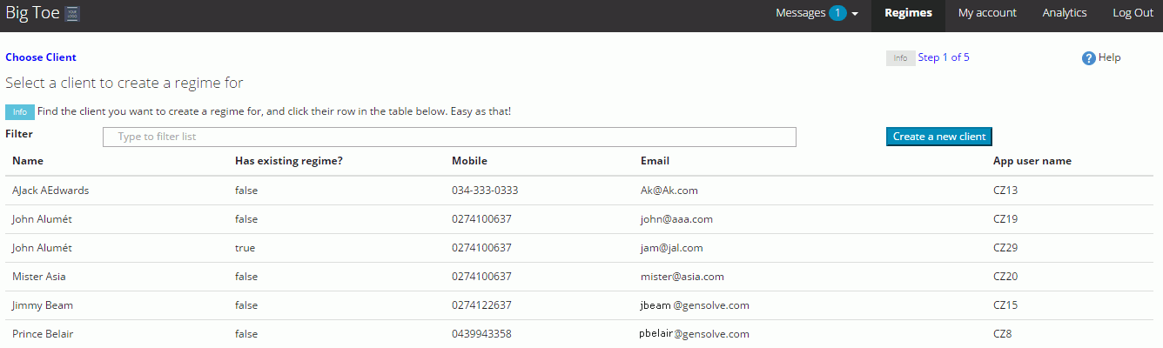Image resolution: width=1163 pixels, height=348 pixels.
Task: Click the unread Messages count badge
Action: point(837,13)
